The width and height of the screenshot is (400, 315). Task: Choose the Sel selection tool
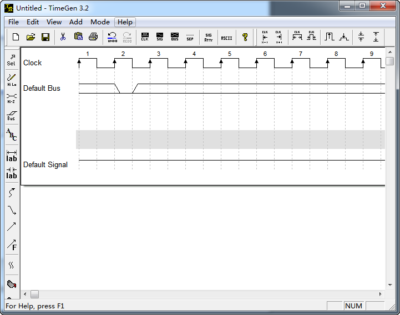pos(12,60)
